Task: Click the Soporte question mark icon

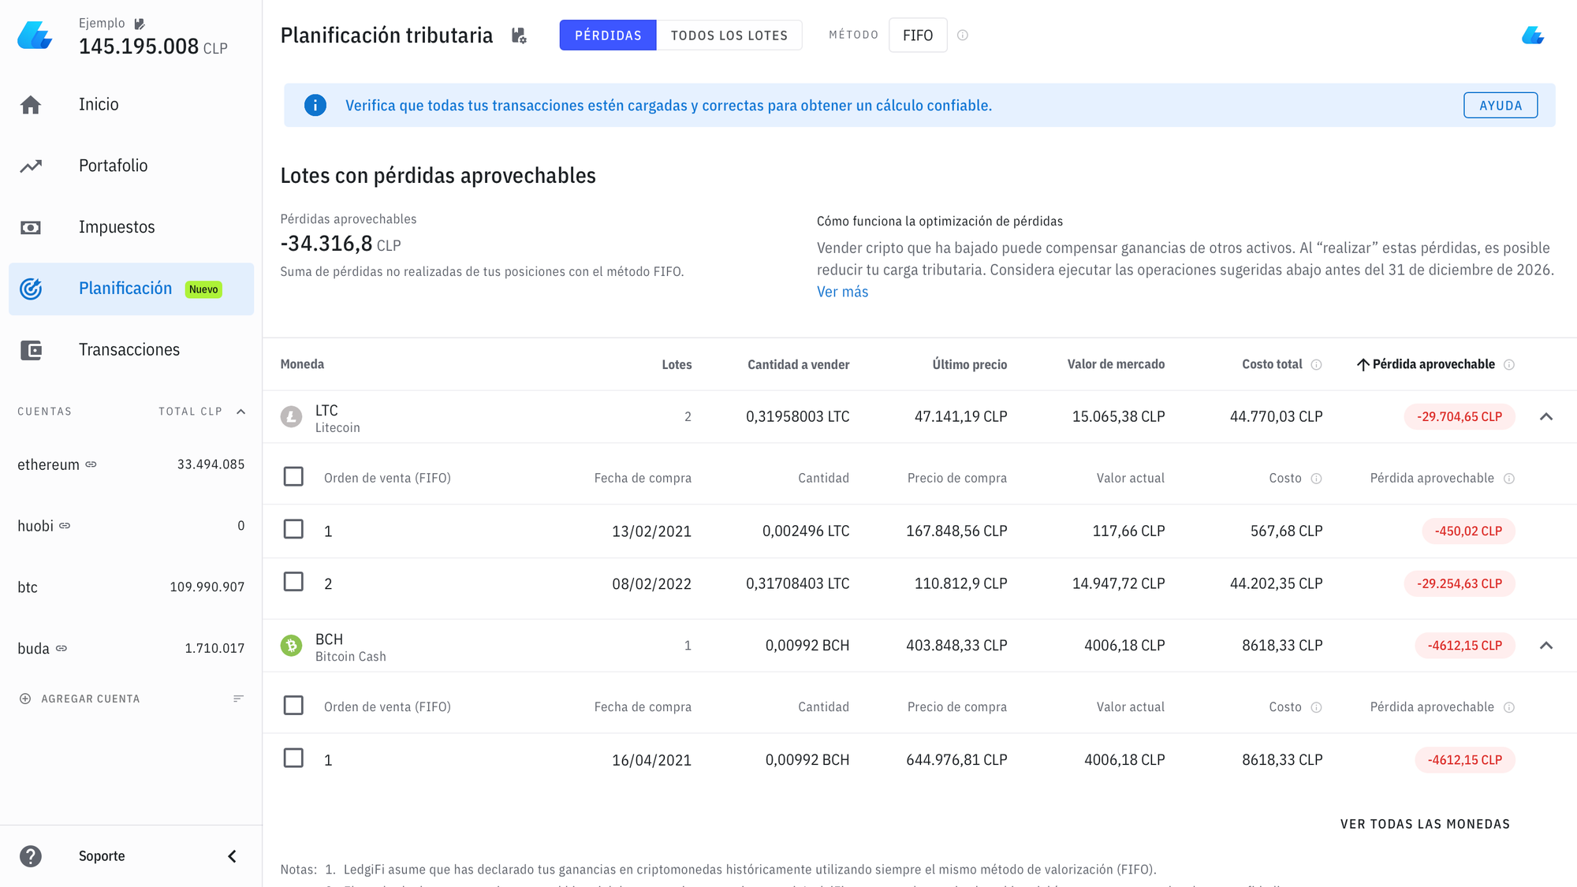Action: coord(31,856)
